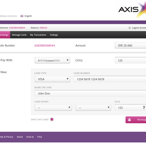Open the Amount IDR 25.000 dropdown
Image resolution: width=146 pixels, height=146 pixels.
click(130, 45)
